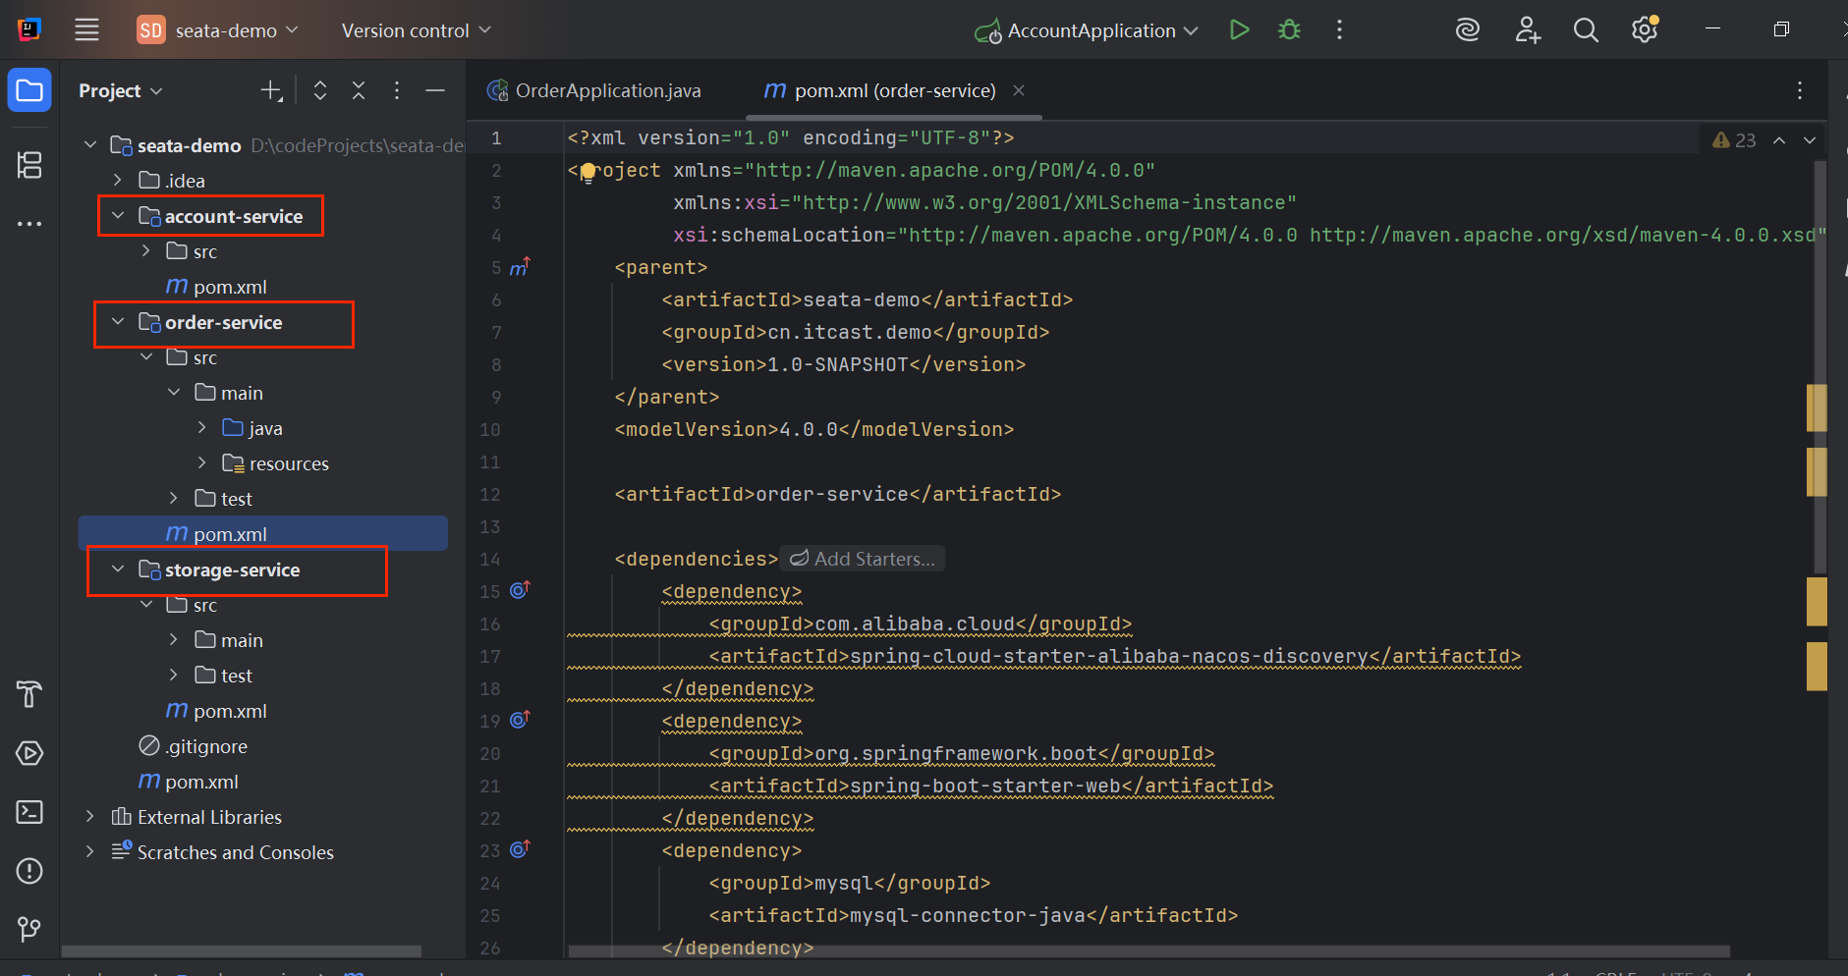This screenshot has width=1848, height=976.
Task: Click the Project panel horizontal scrollbar
Action: pyautogui.click(x=242, y=951)
